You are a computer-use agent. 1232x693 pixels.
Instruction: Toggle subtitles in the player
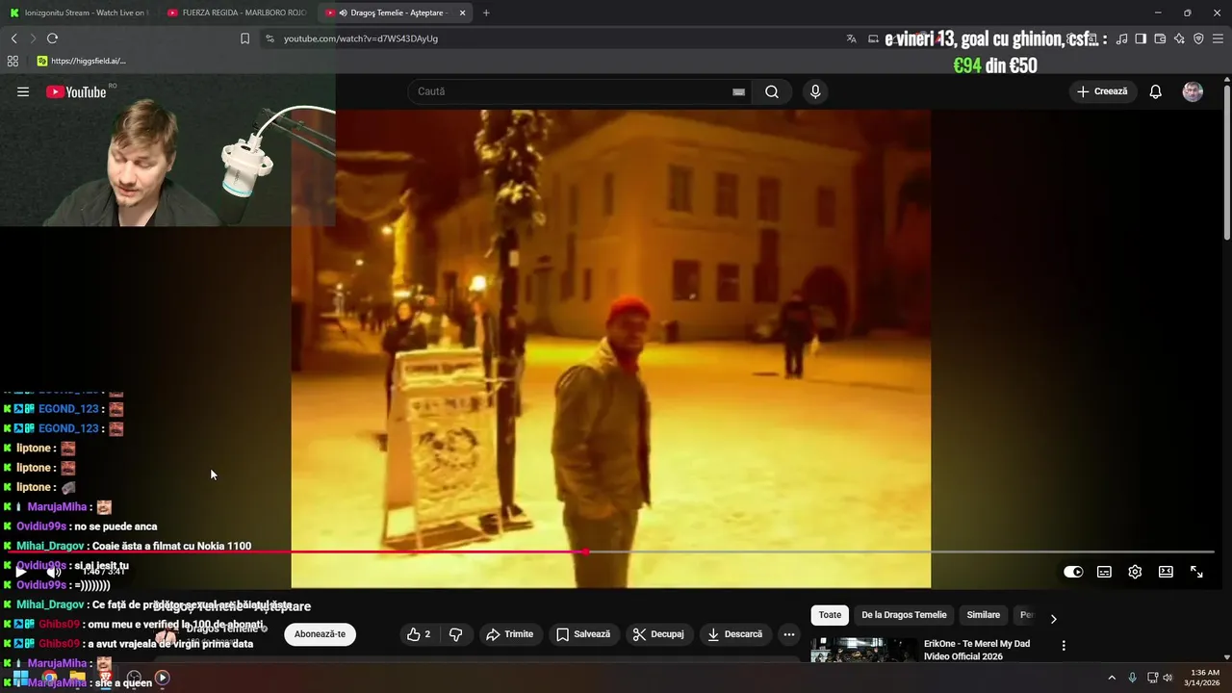(x=1104, y=572)
